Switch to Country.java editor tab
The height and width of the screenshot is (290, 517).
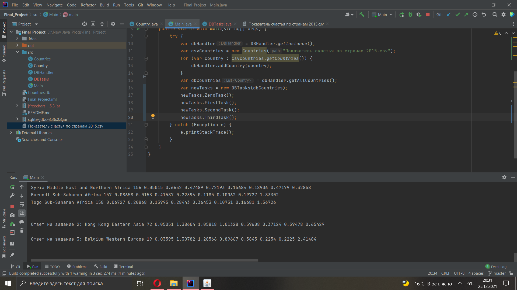pos(146,24)
